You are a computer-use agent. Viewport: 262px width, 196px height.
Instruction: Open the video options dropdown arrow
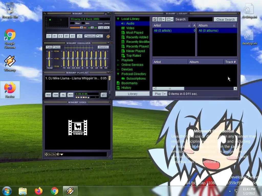coord(62,154)
